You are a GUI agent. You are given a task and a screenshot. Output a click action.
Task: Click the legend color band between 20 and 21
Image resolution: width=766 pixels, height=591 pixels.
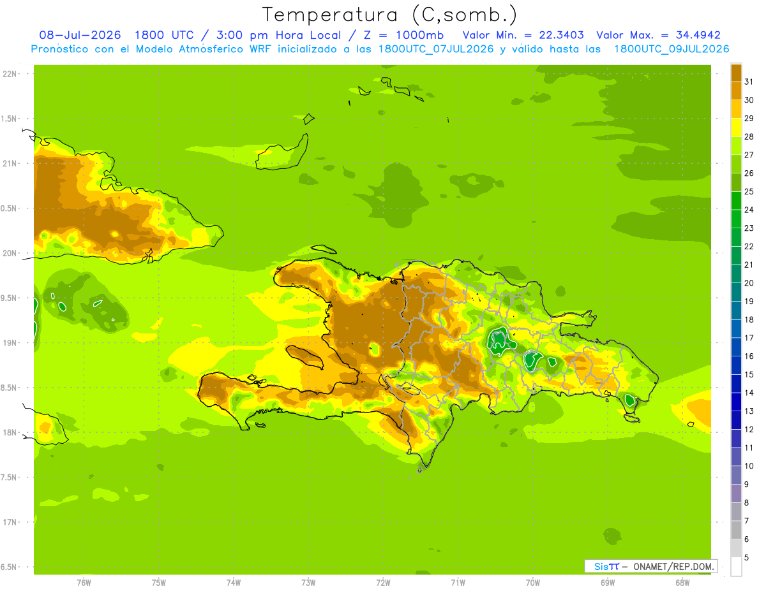tap(736, 274)
